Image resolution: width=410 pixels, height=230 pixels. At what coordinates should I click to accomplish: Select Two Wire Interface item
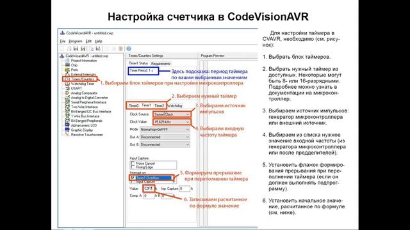(84, 107)
